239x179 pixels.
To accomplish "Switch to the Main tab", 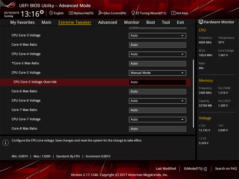I will click(46, 23).
